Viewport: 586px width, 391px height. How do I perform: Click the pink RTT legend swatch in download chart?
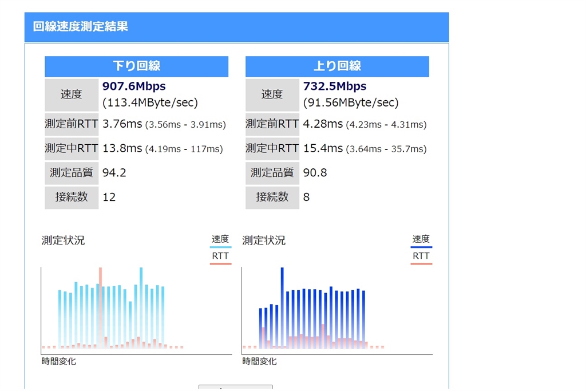point(220,264)
